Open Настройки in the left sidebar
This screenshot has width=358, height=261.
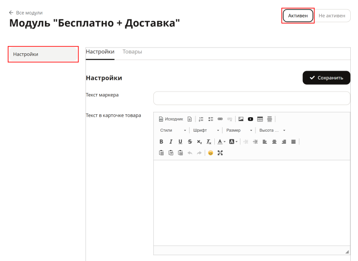(44, 54)
